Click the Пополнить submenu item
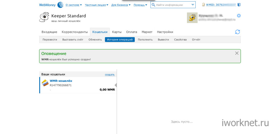Screen dimensions: 280x134 point(145,40)
